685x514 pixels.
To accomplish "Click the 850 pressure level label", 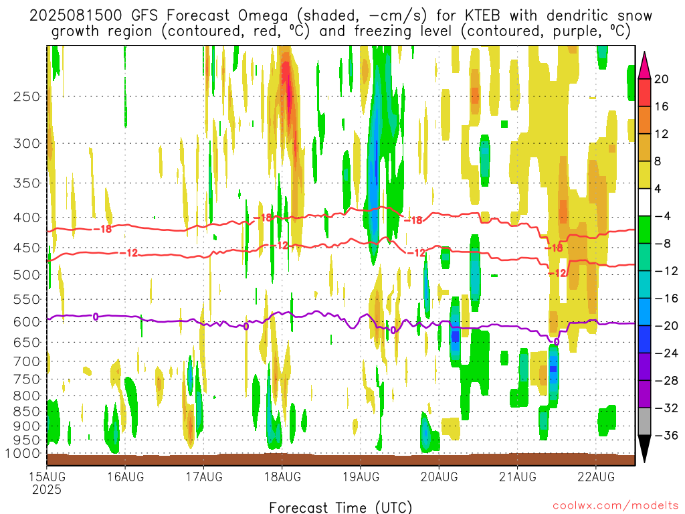I will tap(27, 412).
